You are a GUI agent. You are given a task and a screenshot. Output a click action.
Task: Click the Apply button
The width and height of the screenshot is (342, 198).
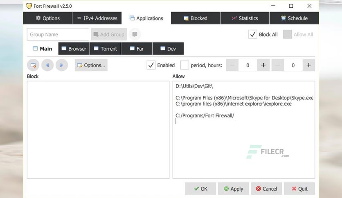pyautogui.click(x=233, y=189)
